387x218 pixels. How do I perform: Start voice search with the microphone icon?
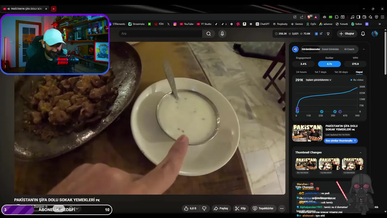pos(222,34)
